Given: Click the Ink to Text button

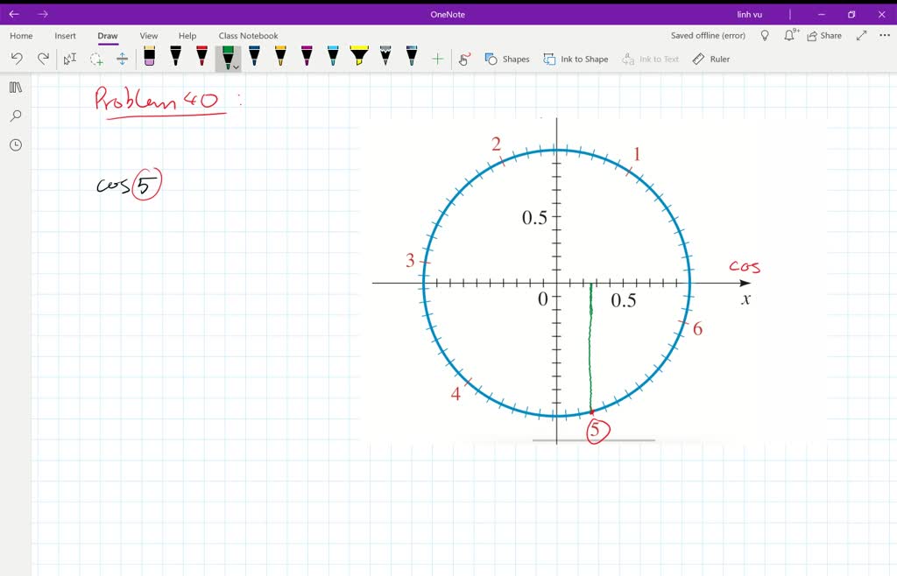Looking at the screenshot, I should coord(651,59).
